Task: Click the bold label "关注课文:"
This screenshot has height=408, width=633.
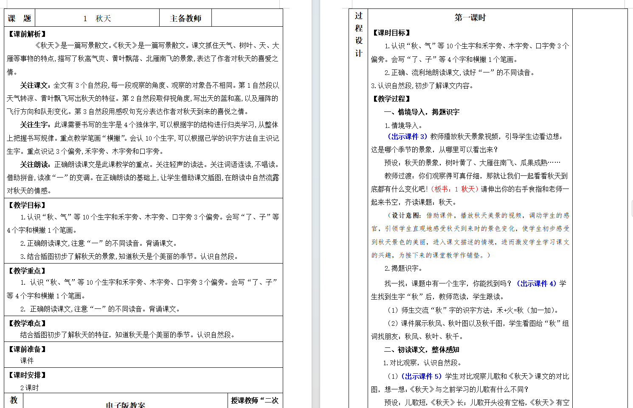Action: pyautogui.click(x=36, y=85)
